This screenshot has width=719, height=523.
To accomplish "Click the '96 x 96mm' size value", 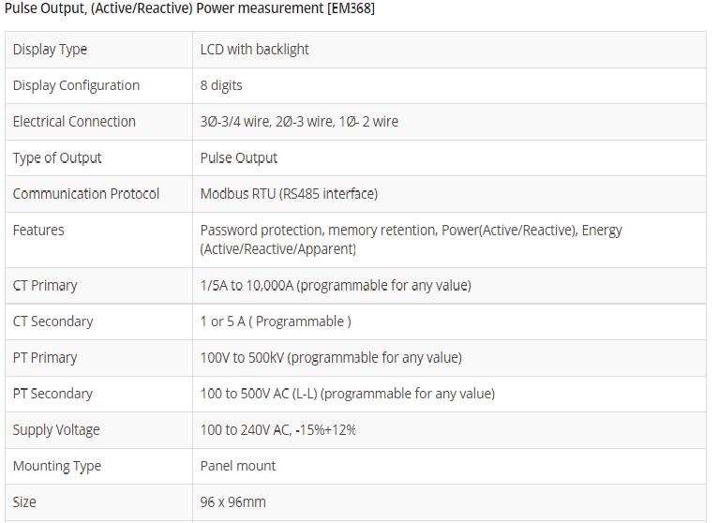I will tap(232, 502).
